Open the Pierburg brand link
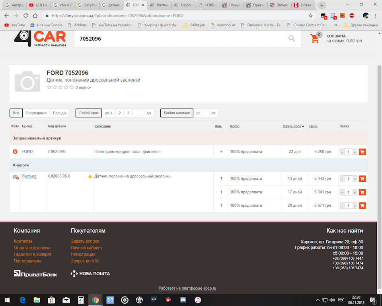Viewport: 382px width, 306px height. click(x=29, y=176)
